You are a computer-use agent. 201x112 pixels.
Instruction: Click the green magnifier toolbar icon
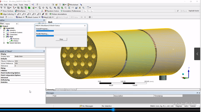(x=62, y=8)
